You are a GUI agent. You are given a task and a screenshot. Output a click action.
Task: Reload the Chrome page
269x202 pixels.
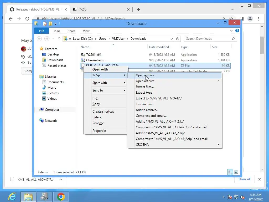click(x=27, y=19)
